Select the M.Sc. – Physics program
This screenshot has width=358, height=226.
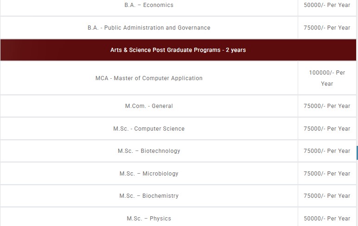coord(149,219)
